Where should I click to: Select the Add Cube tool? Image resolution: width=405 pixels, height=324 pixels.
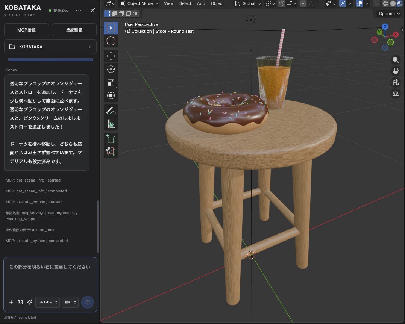pos(111,139)
